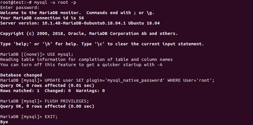253x125 pixels.
Task: Click the 'Welcome to the MariaDB monitor' line
Action: (x=77, y=13)
